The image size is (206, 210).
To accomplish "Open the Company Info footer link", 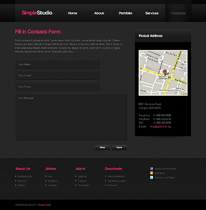I will click(24, 177).
